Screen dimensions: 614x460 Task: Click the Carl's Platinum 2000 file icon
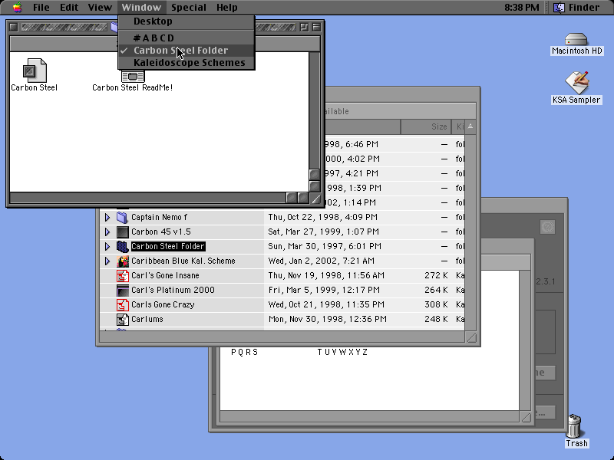(x=123, y=291)
